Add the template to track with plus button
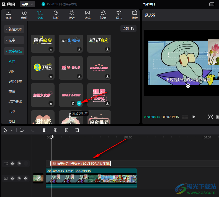This screenshot has width=219, height=197. pyautogui.click(x=79, y=103)
